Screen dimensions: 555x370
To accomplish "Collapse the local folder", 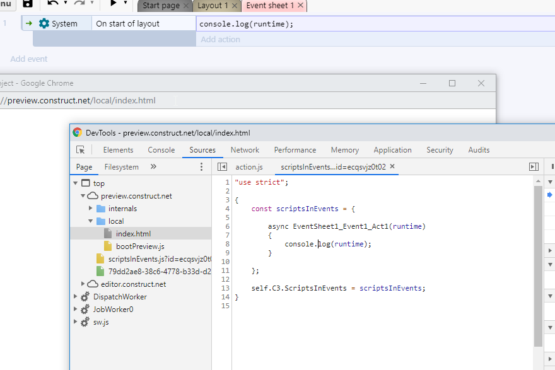I will click(91, 221).
